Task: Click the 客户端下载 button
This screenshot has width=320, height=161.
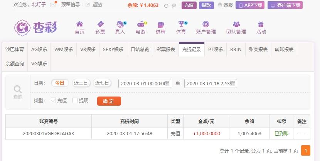Action: (285, 5)
